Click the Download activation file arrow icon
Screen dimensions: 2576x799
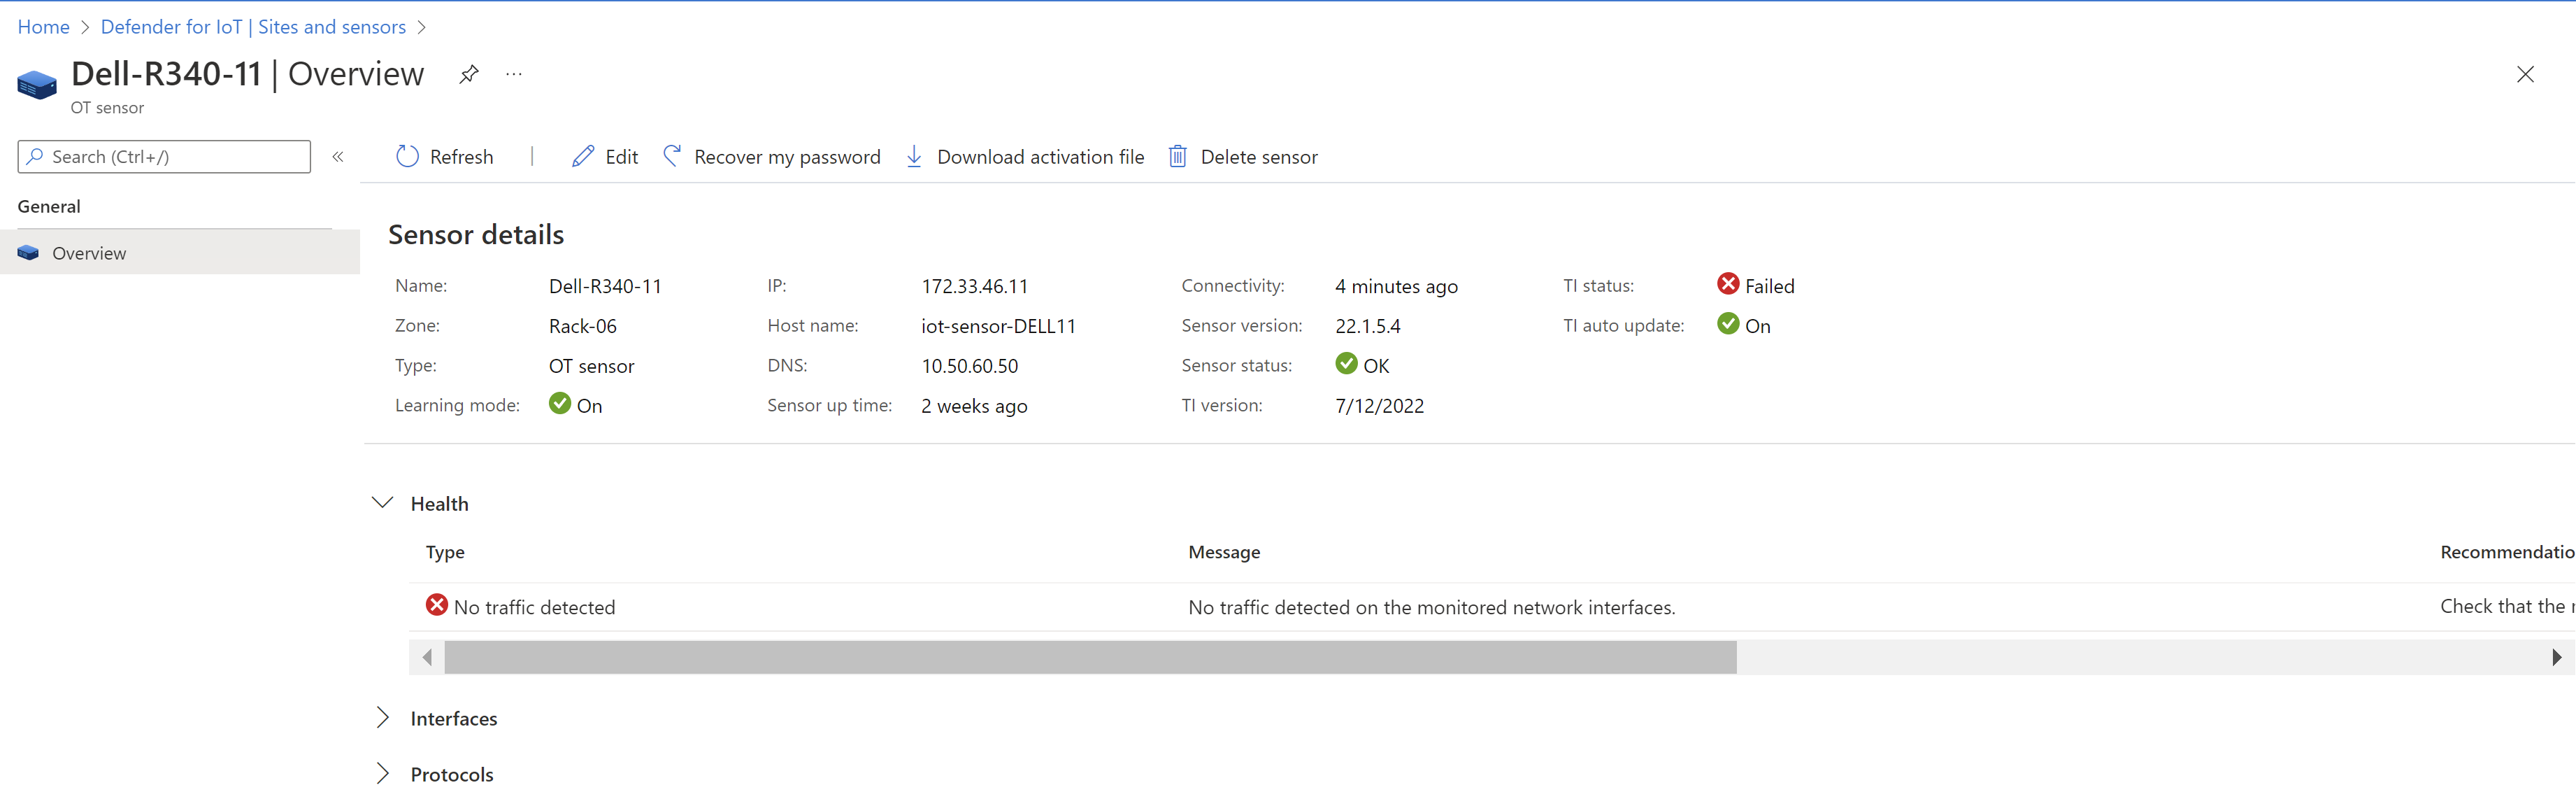[914, 157]
